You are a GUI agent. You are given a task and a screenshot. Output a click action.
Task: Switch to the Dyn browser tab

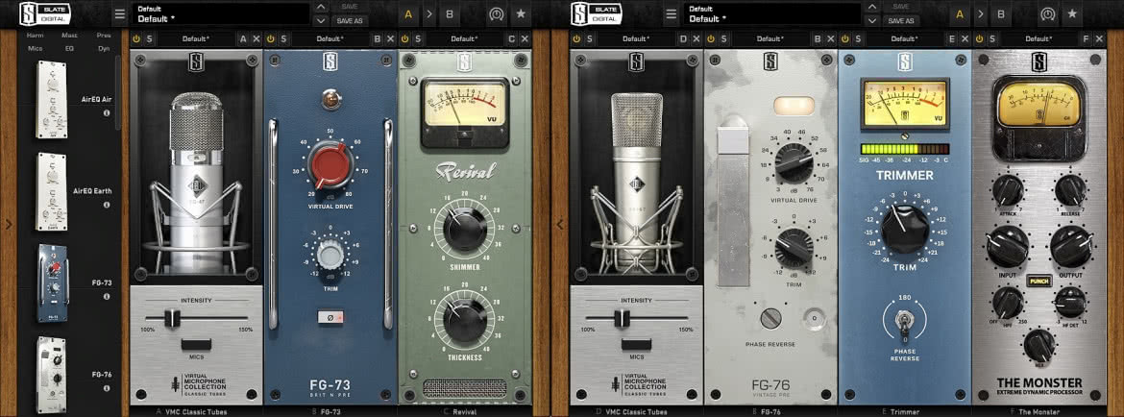pyautogui.click(x=104, y=49)
